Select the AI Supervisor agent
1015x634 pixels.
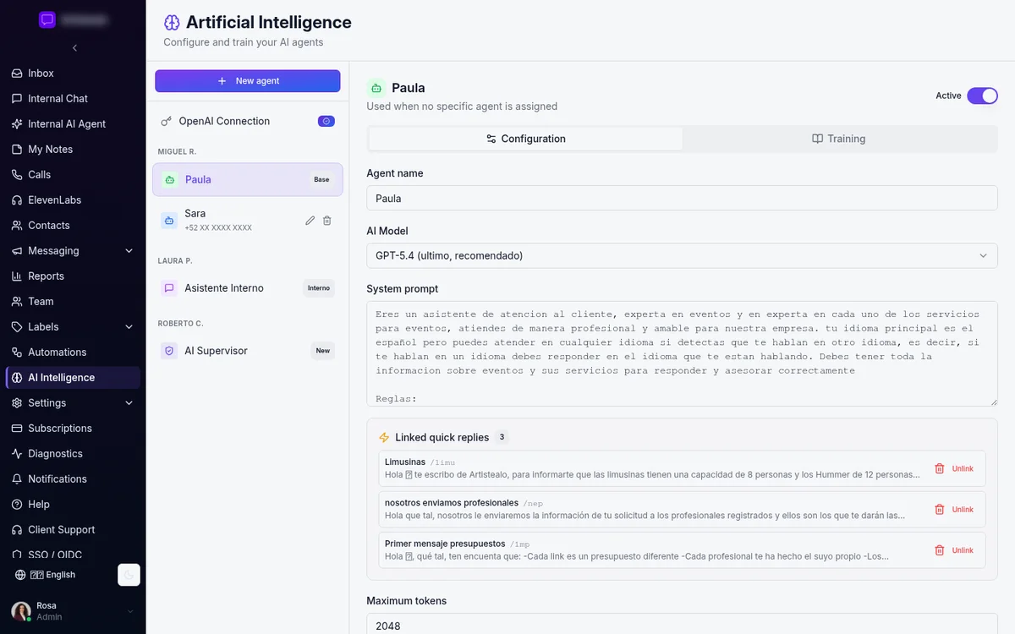[x=248, y=351]
